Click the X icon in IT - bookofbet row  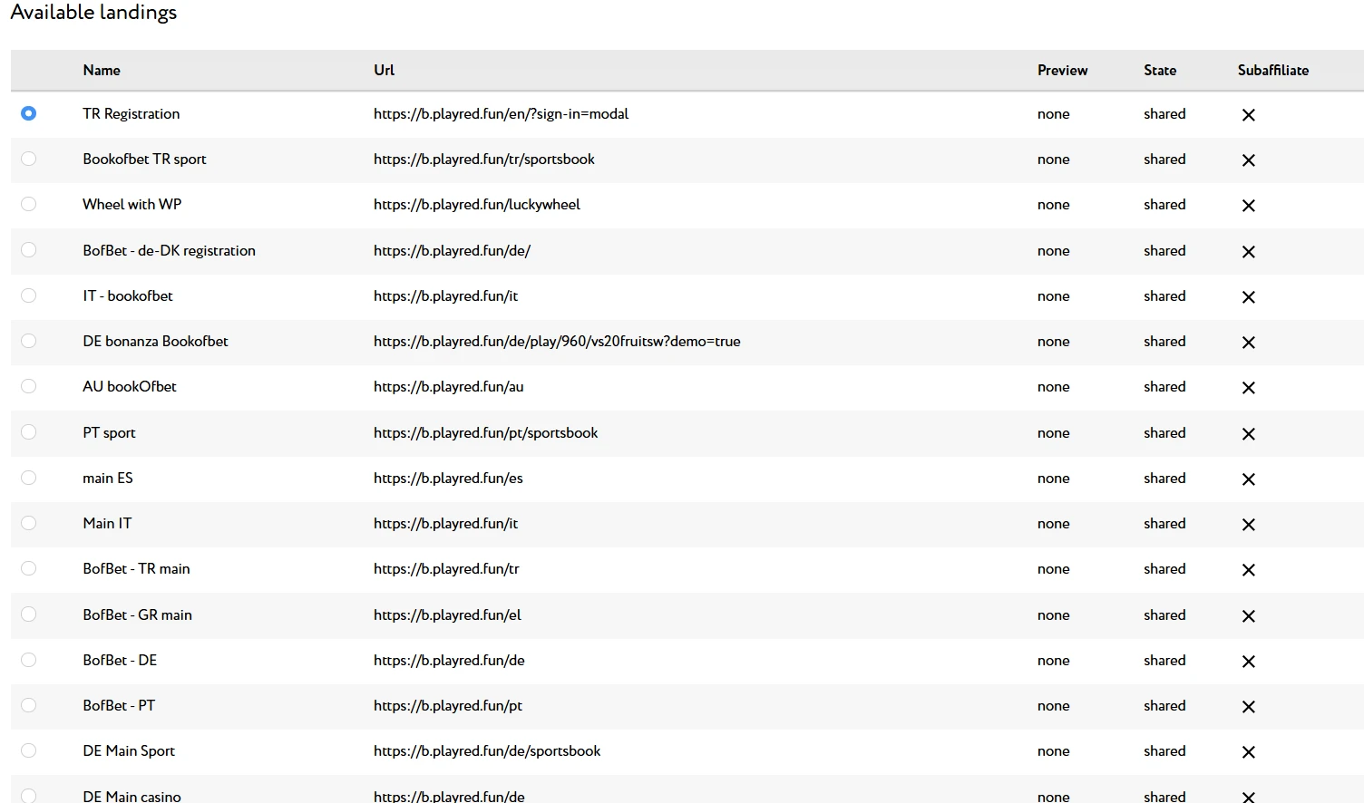tap(1249, 297)
